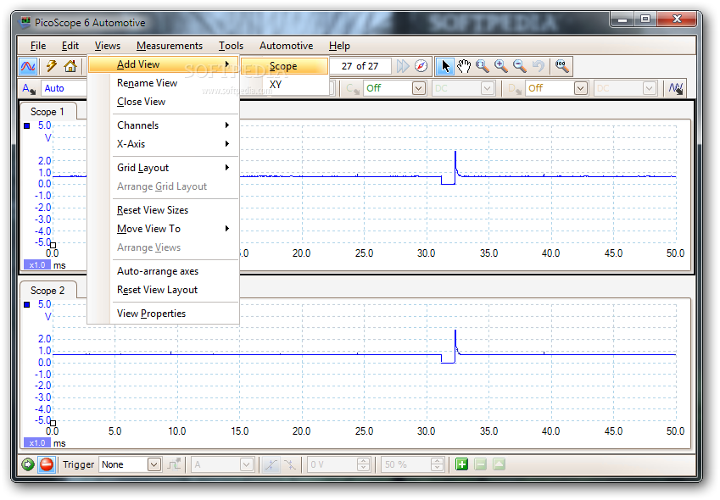Screen dimensions: 720x500
Task: Expand the Move View To submenu
Action: pos(174,229)
